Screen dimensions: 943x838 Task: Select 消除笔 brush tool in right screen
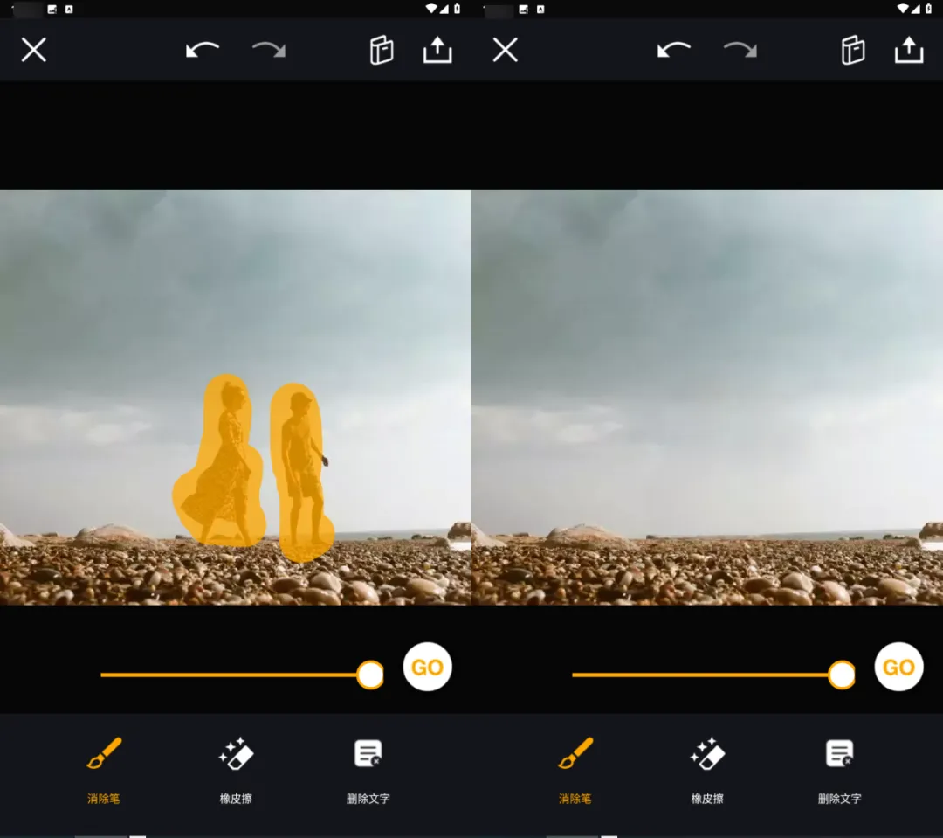[x=575, y=770]
